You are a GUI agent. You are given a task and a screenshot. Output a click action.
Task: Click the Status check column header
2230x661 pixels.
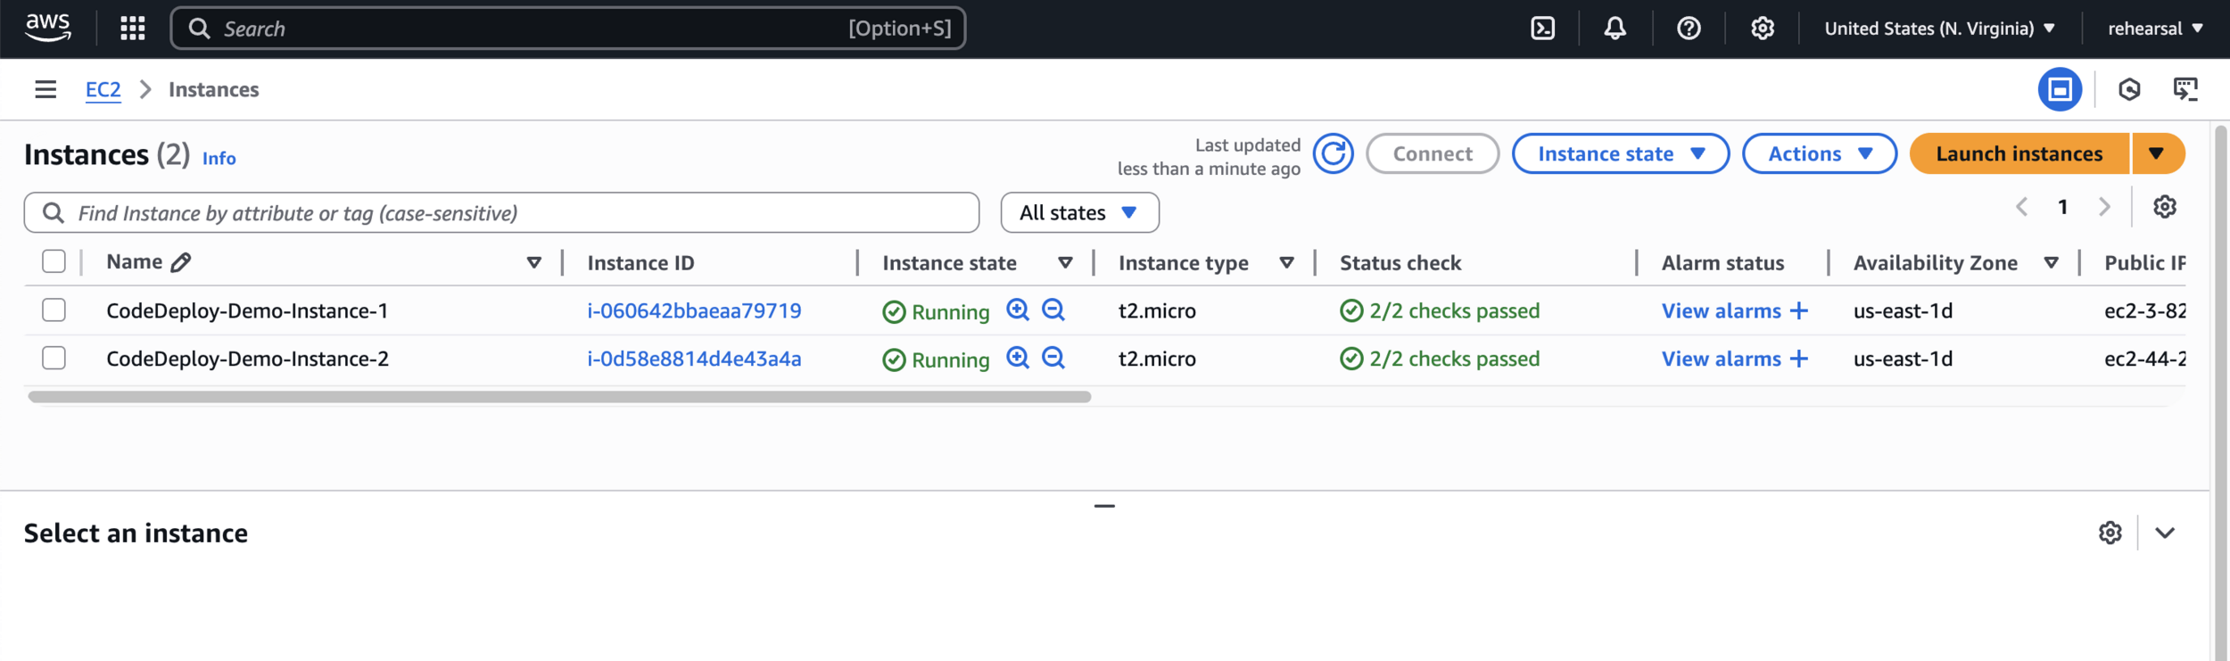click(1400, 262)
